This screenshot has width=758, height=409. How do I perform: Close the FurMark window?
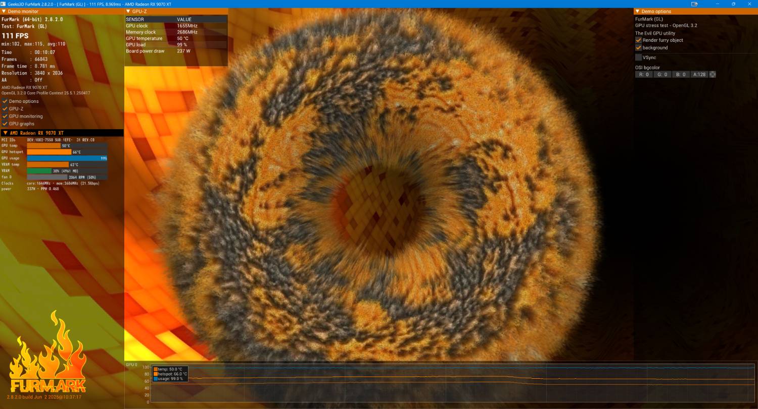(x=748, y=4)
